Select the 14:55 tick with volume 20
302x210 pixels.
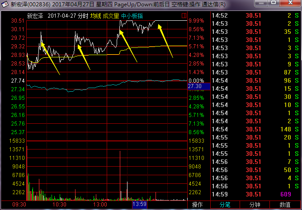(255, 137)
